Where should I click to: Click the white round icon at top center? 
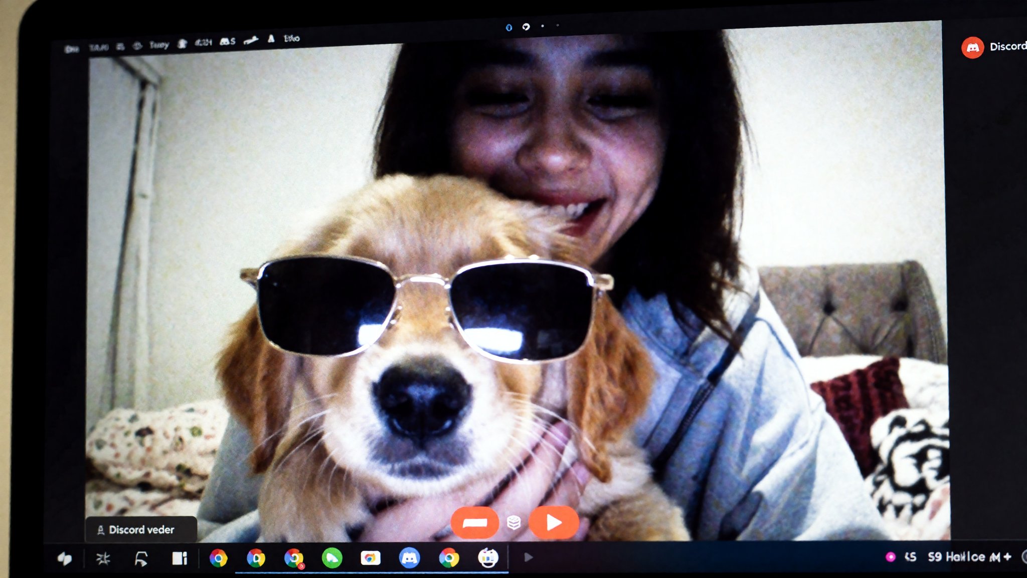(526, 27)
